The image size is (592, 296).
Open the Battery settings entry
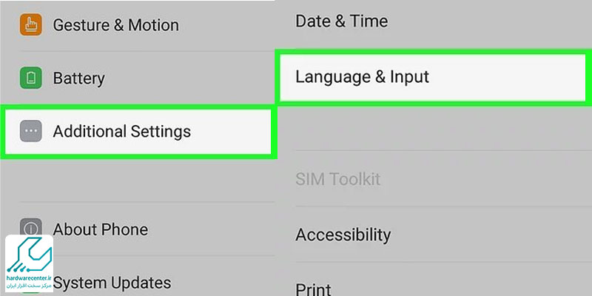pyautogui.click(x=138, y=78)
